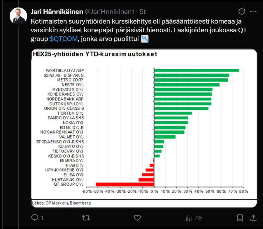Click the author name Jari Hännikäinen
The image size is (263, 229).
pyautogui.click(x=57, y=12)
